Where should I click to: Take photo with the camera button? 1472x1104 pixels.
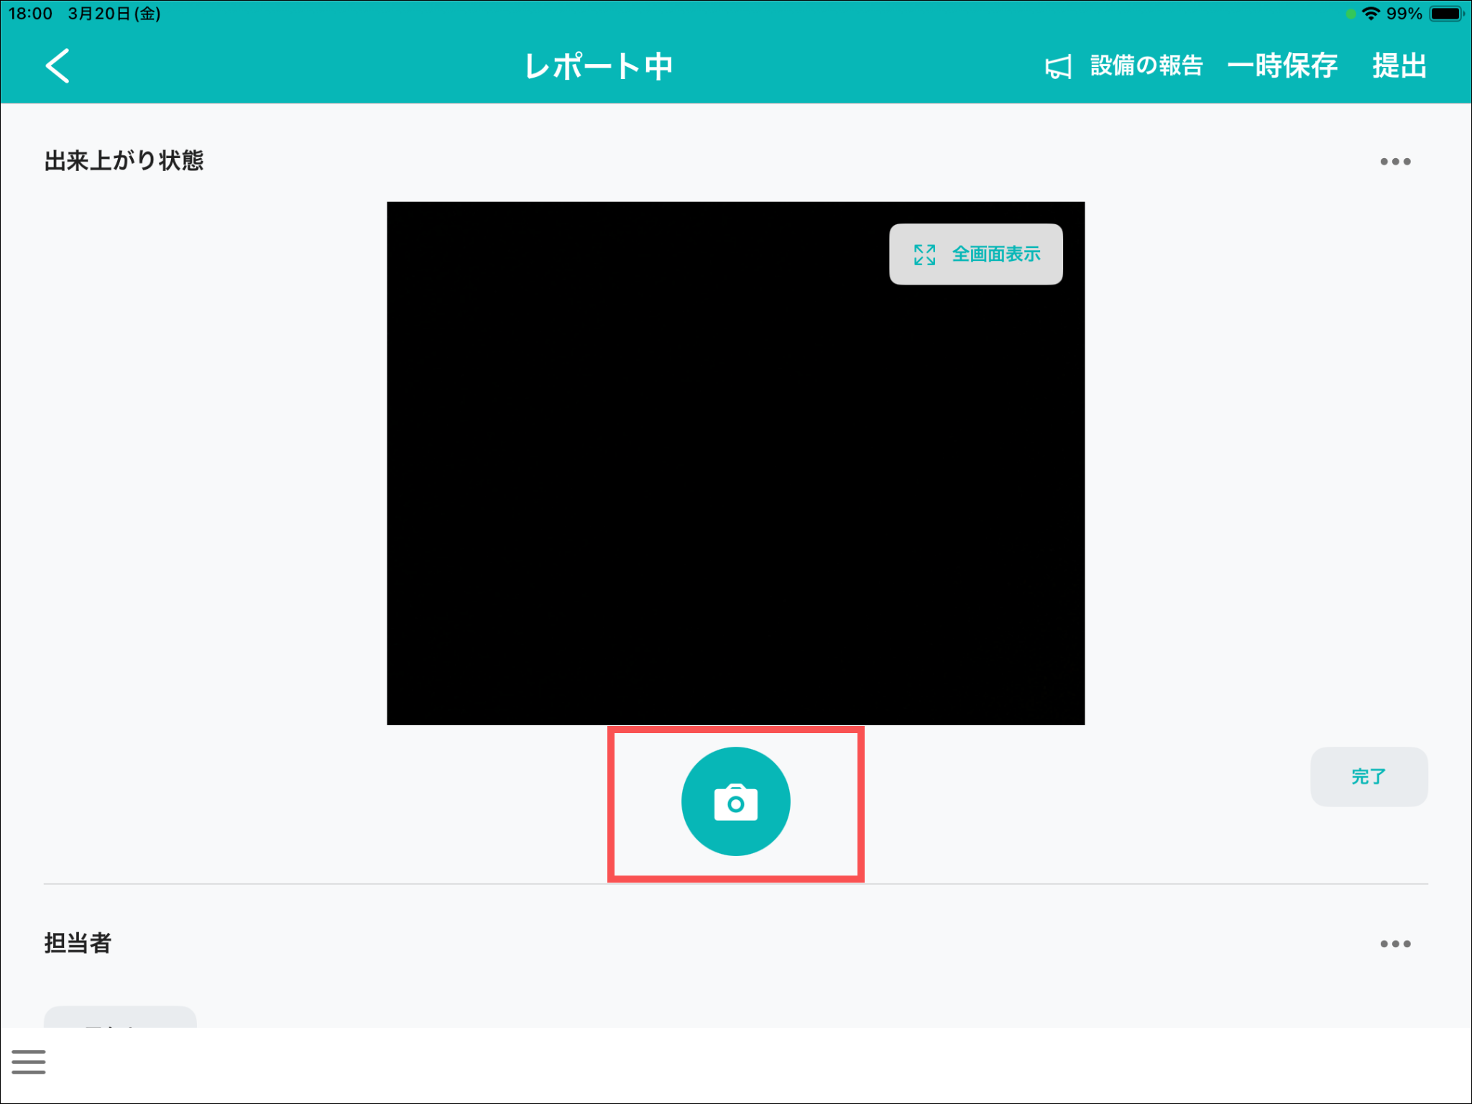click(735, 801)
